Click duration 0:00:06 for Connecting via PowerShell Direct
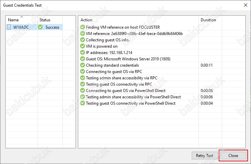This screenshot has width=251, height=164. click(207, 91)
